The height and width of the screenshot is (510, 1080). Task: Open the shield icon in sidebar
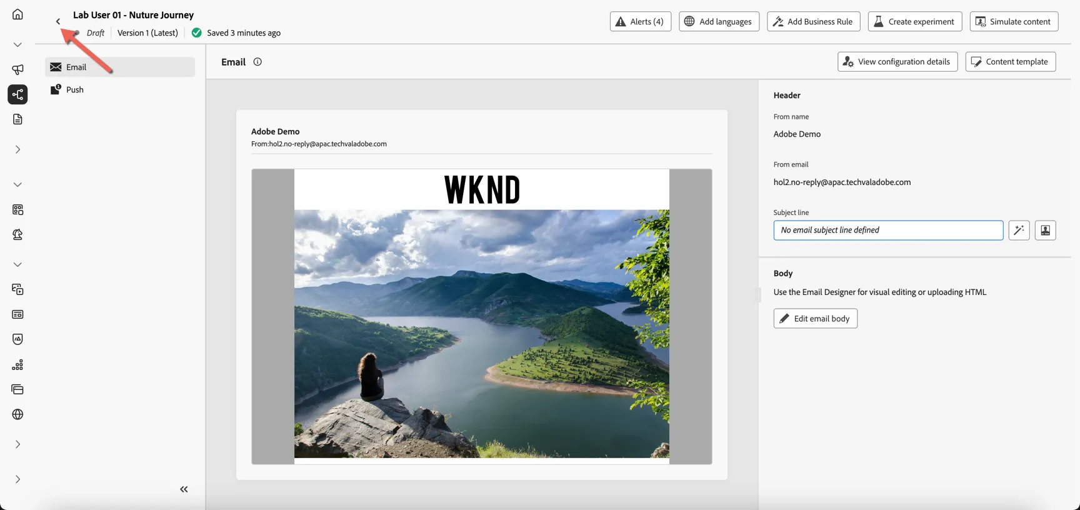(x=17, y=339)
